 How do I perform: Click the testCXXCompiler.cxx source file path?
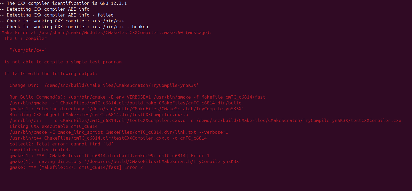tap(299, 120)
